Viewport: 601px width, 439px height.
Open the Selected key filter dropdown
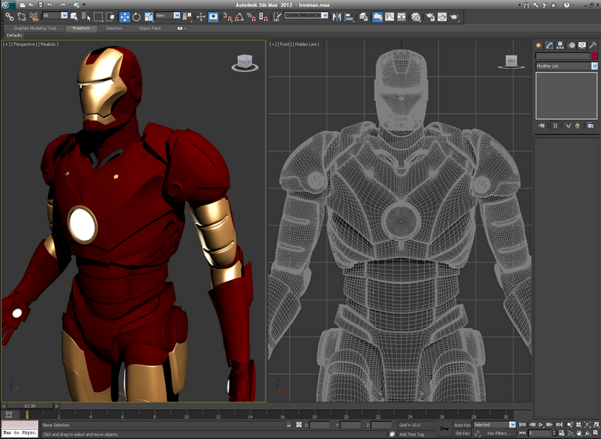(x=512, y=425)
